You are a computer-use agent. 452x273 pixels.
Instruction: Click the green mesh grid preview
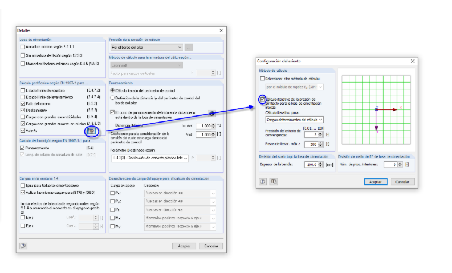pyautogui.click(x=376, y=109)
